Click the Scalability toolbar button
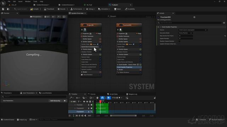Viewport: 227px width, 127px height. pos(130,9)
